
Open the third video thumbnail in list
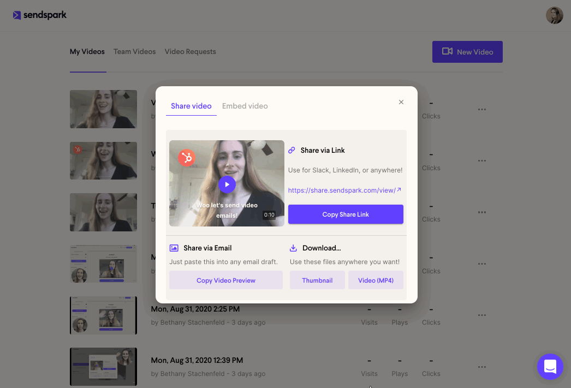[103, 212]
